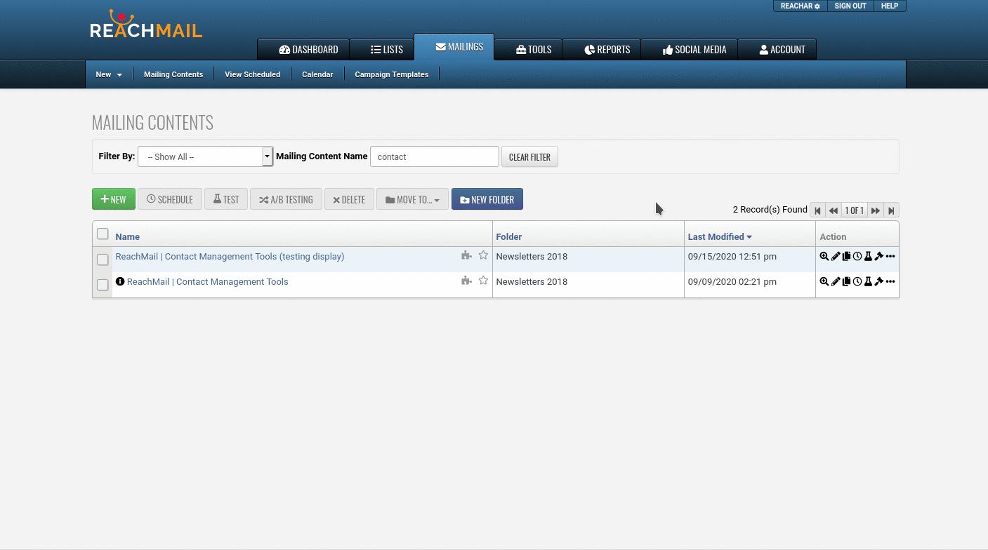Sort by Last Modified column
The width and height of the screenshot is (988, 550).
pos(720,237)
